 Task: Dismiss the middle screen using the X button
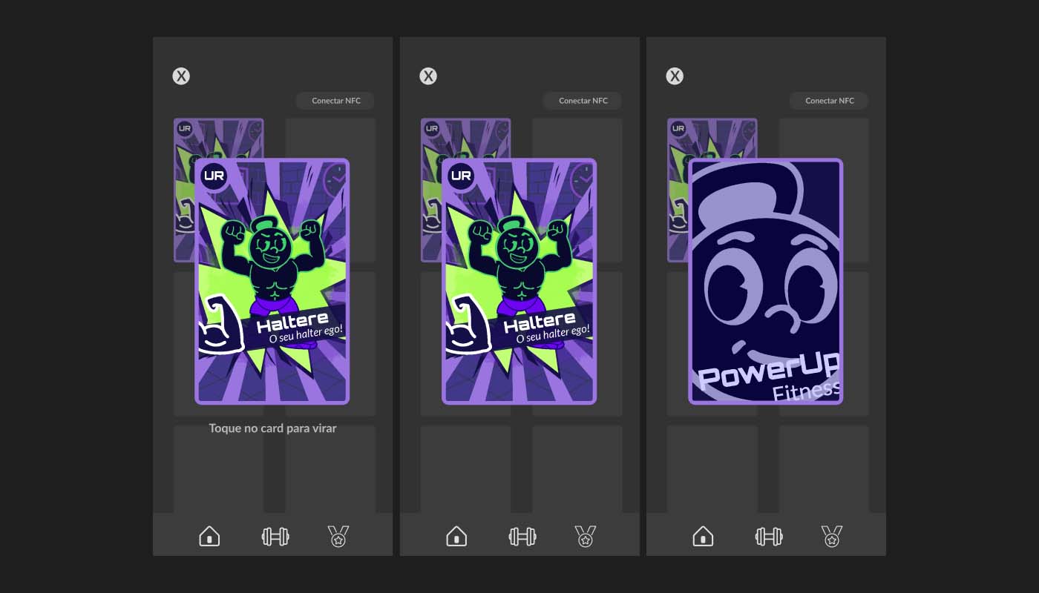(428, 76)
